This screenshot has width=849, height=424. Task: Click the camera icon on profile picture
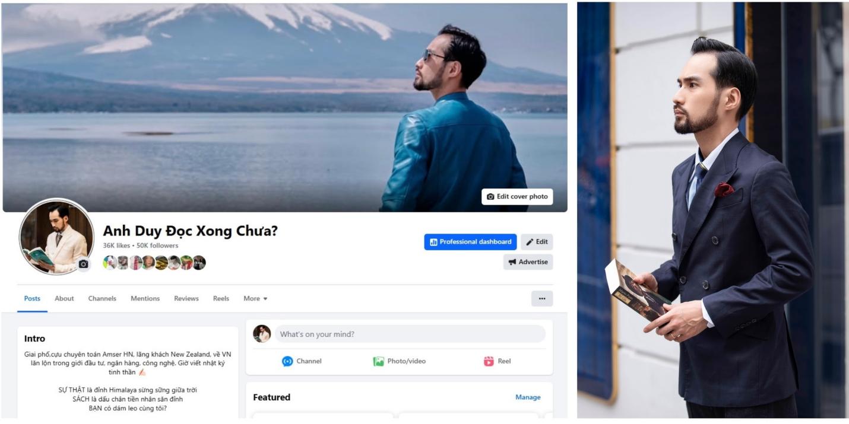pos(84,264)
